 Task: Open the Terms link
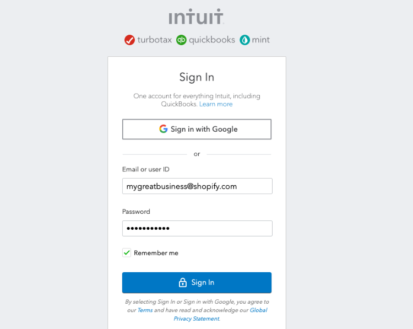click(x=145, y=310)
